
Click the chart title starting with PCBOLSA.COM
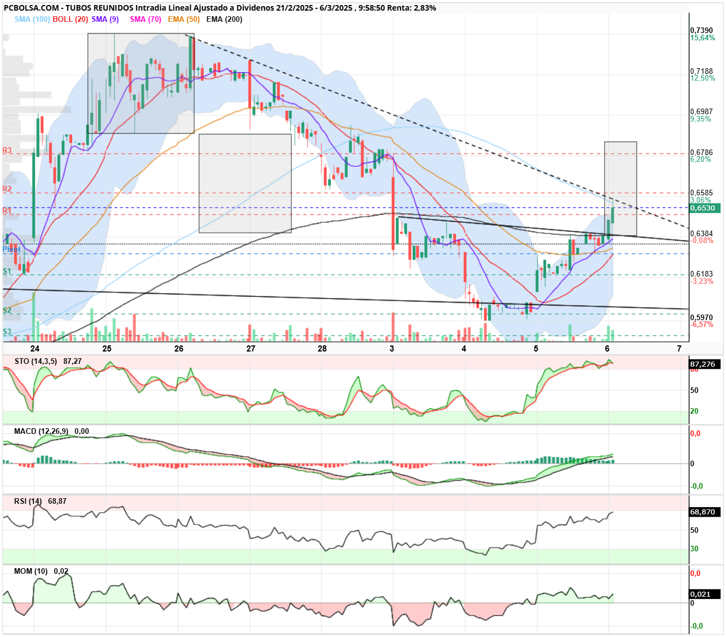click(x=220, y=8)
